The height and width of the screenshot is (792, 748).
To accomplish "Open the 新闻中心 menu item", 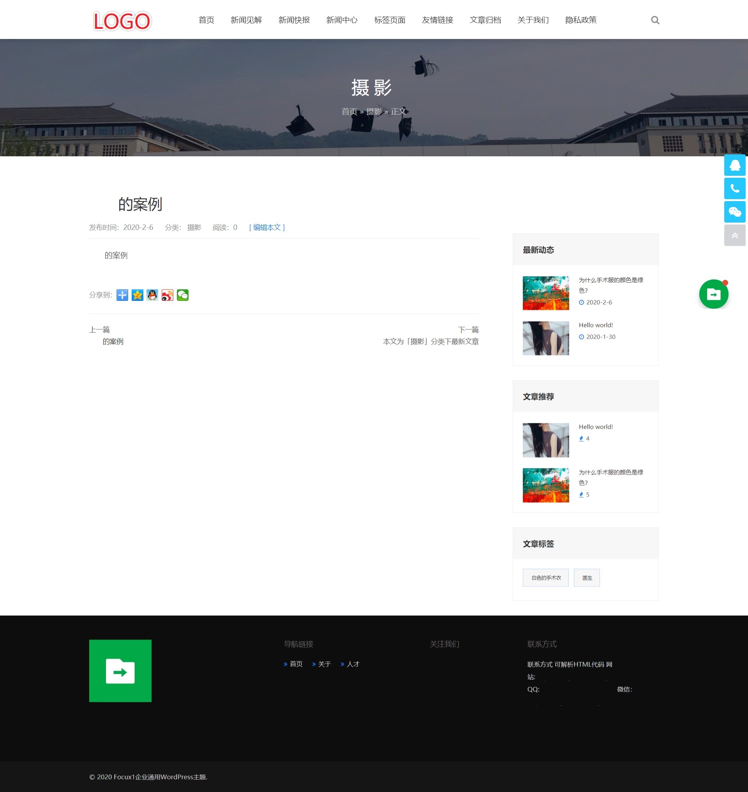I will click(x=342, y=20).
